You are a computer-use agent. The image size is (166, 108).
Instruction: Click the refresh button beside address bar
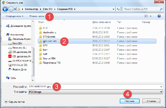(x=118, y=9)
